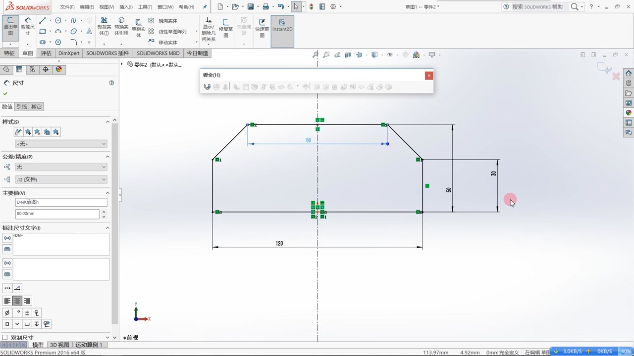
Task: Click the D4@草图1 name field
Action: (x=61, y=202)
